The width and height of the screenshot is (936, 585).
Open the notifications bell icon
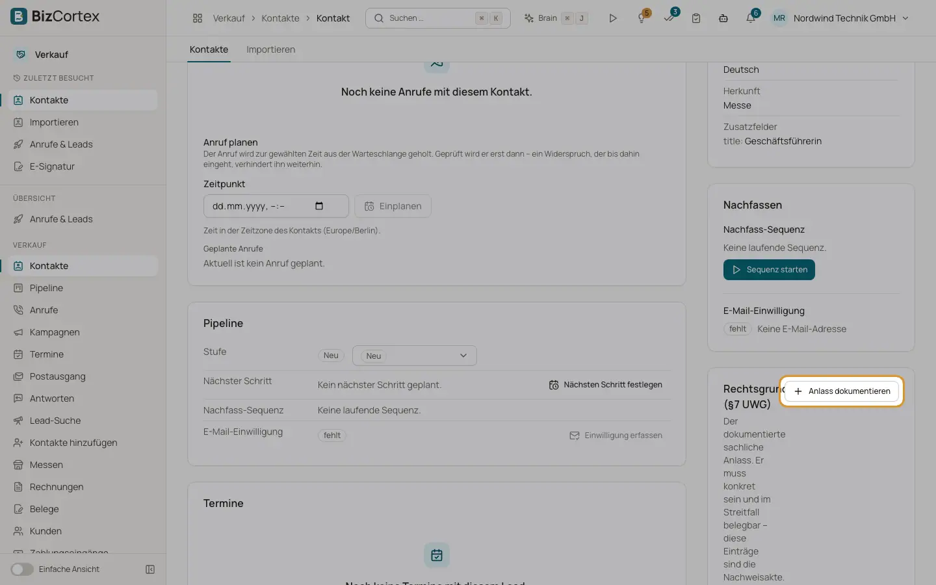[751, 18]
